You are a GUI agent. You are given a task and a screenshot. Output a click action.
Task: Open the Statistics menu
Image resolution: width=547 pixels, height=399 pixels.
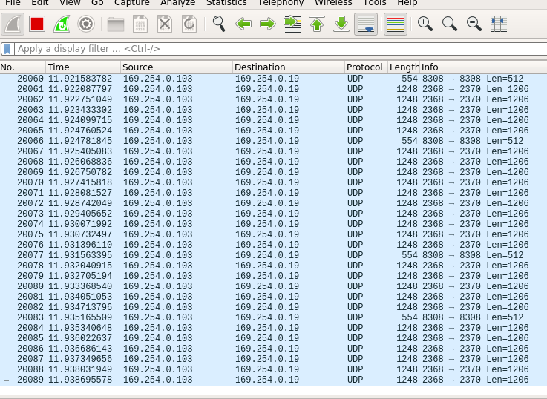click(x=226, y=3)
